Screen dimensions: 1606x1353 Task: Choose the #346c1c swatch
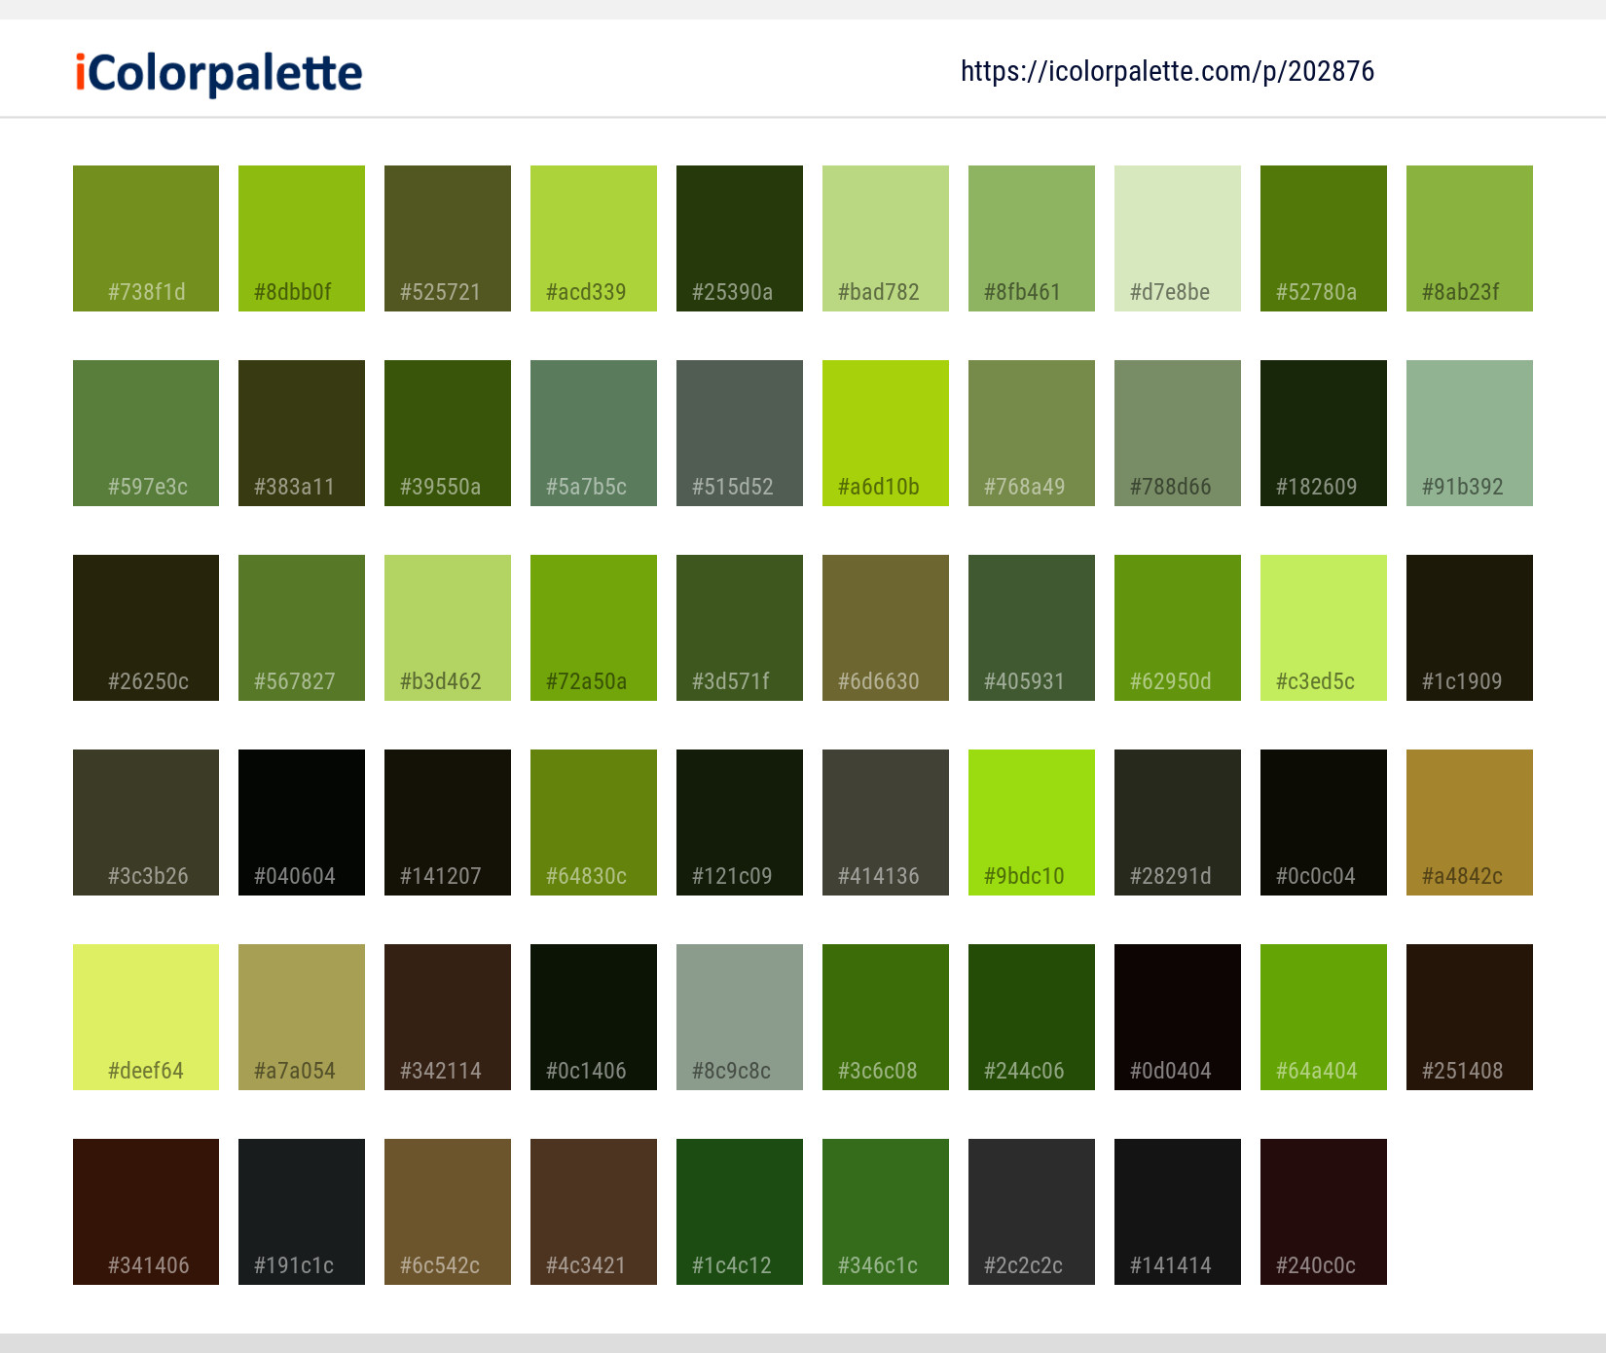click(x=886, y=1212)
